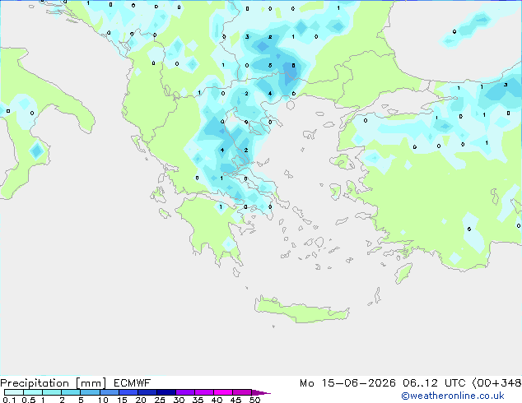The image size is (522, 403).
Task: Pick the 1–2 mm legend swatch
Action: 52,392
